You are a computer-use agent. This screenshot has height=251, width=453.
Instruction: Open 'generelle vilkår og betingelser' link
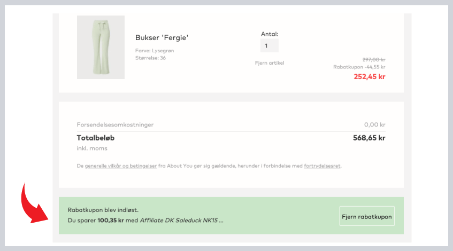pos(121,166)
